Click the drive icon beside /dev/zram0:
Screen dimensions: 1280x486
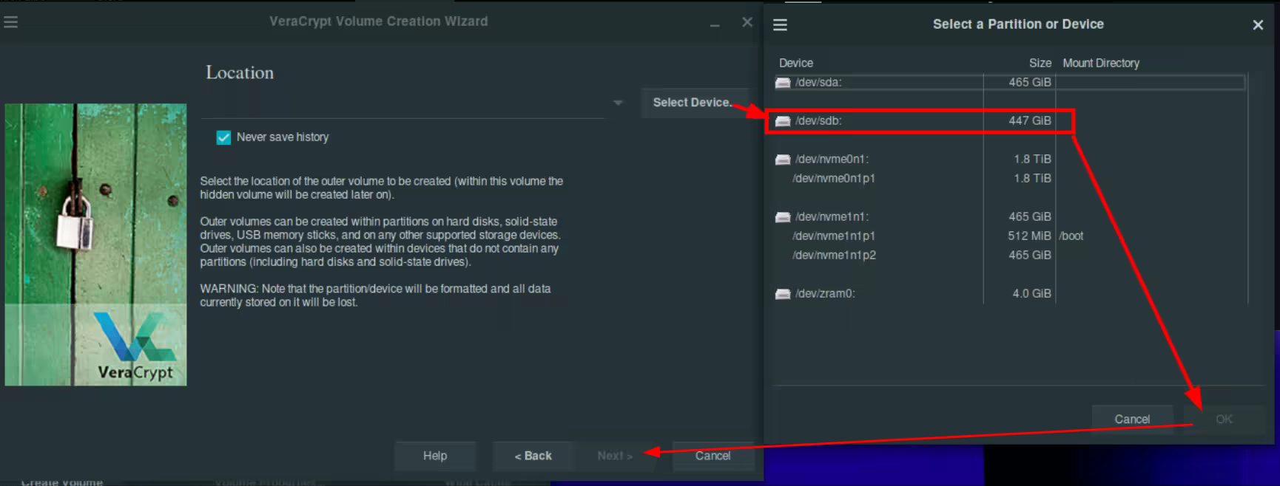783,294
